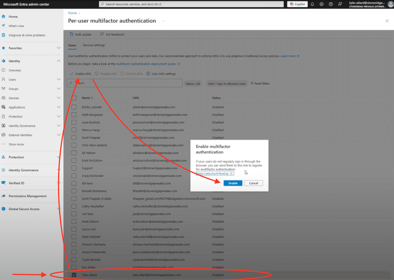Click the Home icon in sidebar
Viewport: 394px width, 280px height.
(4, 17)
